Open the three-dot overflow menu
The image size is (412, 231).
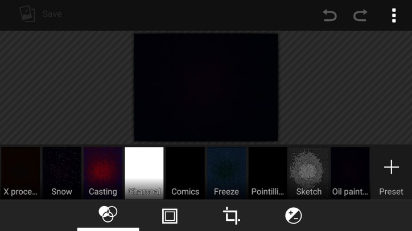click(x=394, y=15)
